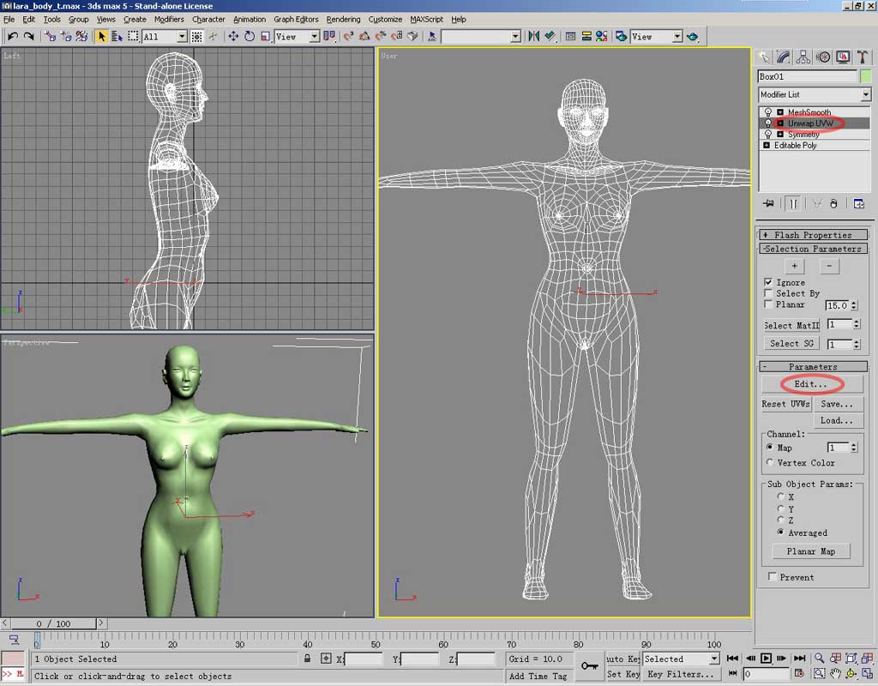The width and height of the screenshot is (878, 686).
Task: Click the Edit... button in Parameters
Action: click(810, 384)
